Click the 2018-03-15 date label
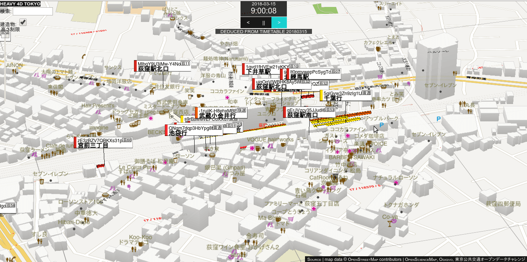The width and height of the screenshot is (527, 262). 264,3
